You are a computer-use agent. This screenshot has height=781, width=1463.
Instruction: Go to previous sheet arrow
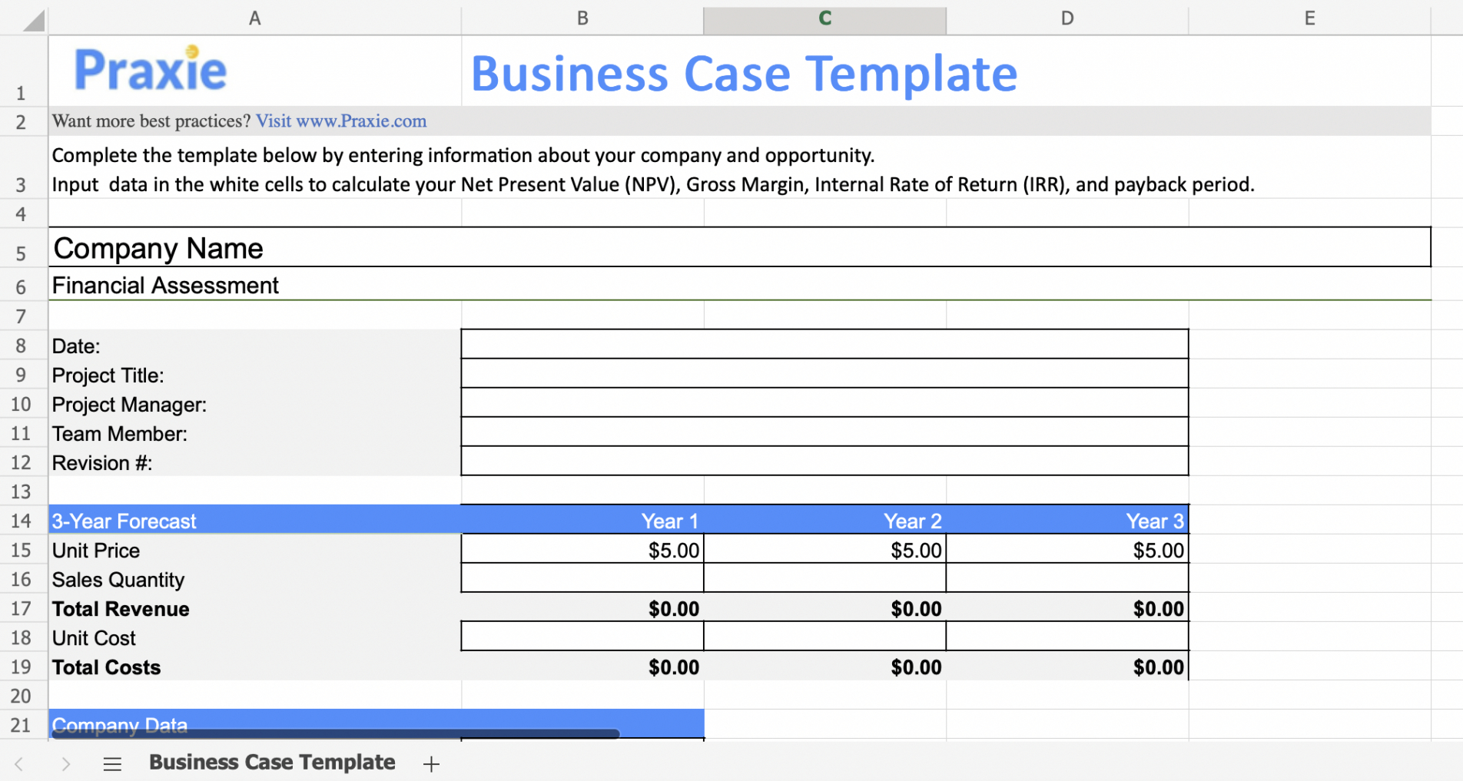coord(19,763)
